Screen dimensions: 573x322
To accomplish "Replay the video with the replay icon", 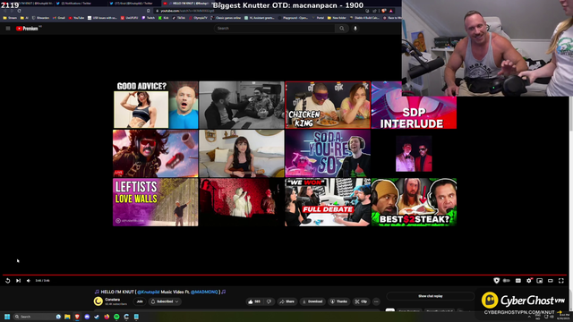I will pyautogui.click(x=8, y=280).
